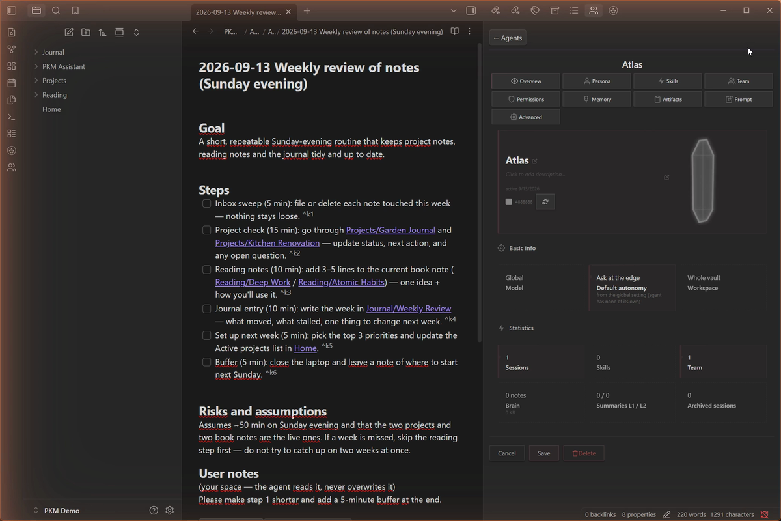Open the Permissions tab
The height and width of the screenshot is (521, 781).
coord(526,99)
